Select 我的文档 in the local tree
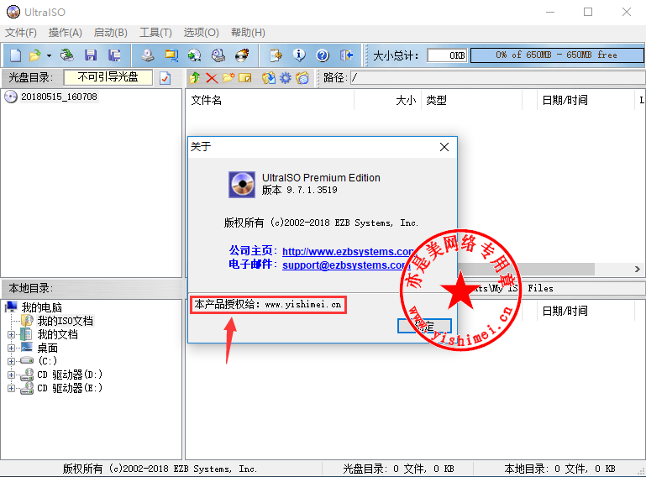The height and width of the screenshot is (477, 646). pyautogui.click(x=57, y=334)
